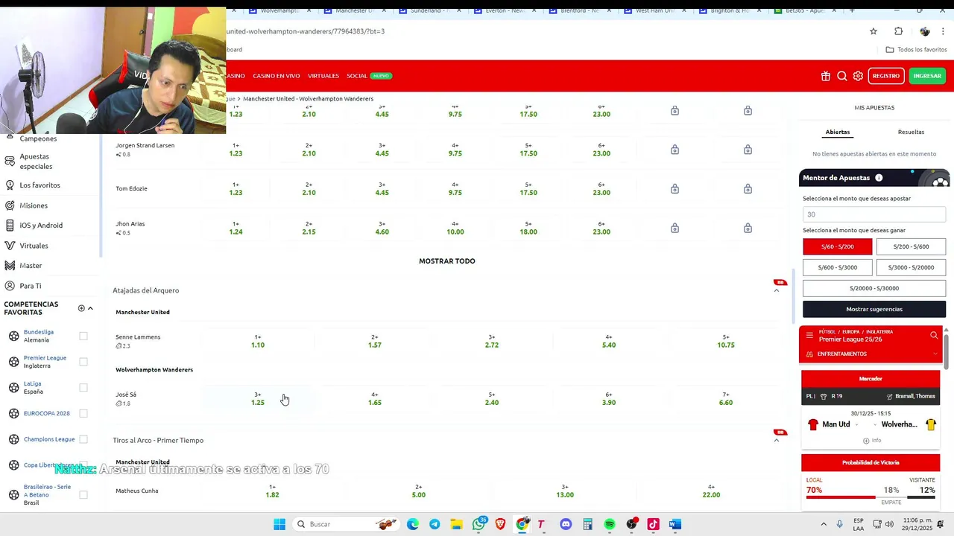Collapse the Atajadas del Arquero section
Image resolution: width=954 pixels, height=536 pixels.
pos(776,290)
